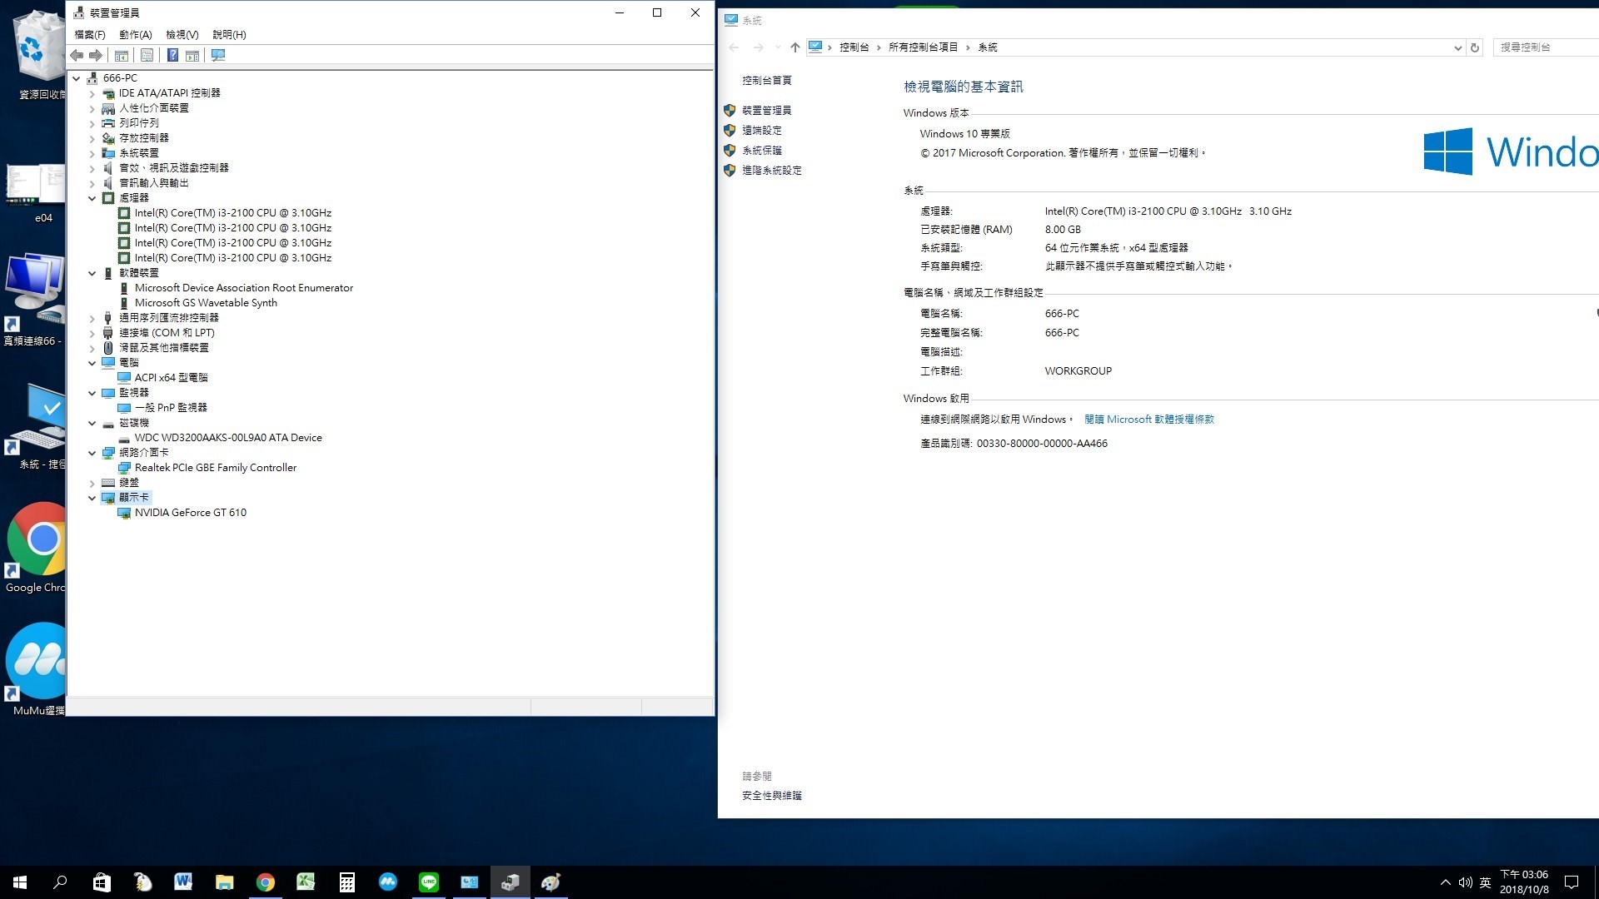
Task: Open Properties icon in Device Manager toolbar
Action: point(147,55)
